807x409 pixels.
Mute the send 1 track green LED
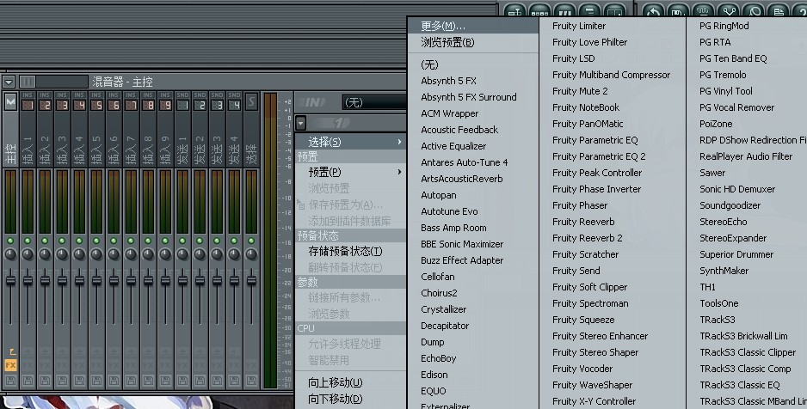[182, 241]
